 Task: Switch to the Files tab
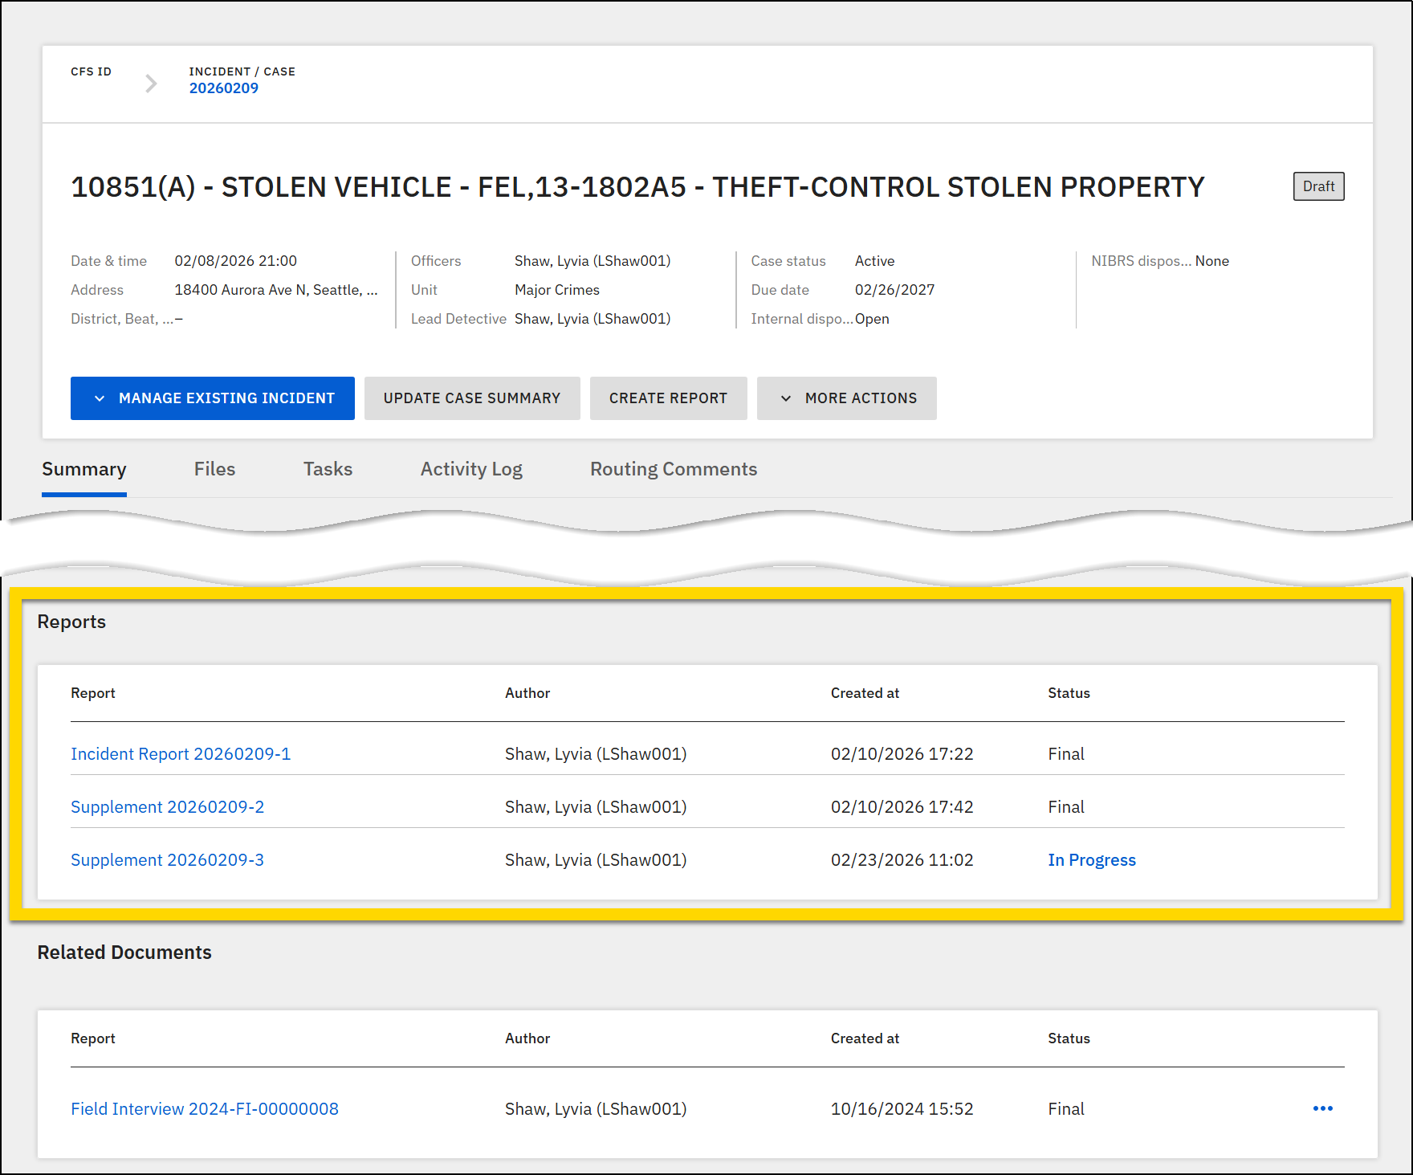(214, 469)
